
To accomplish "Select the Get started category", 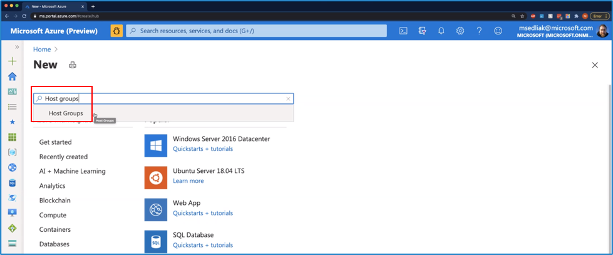I will point(56,142).
